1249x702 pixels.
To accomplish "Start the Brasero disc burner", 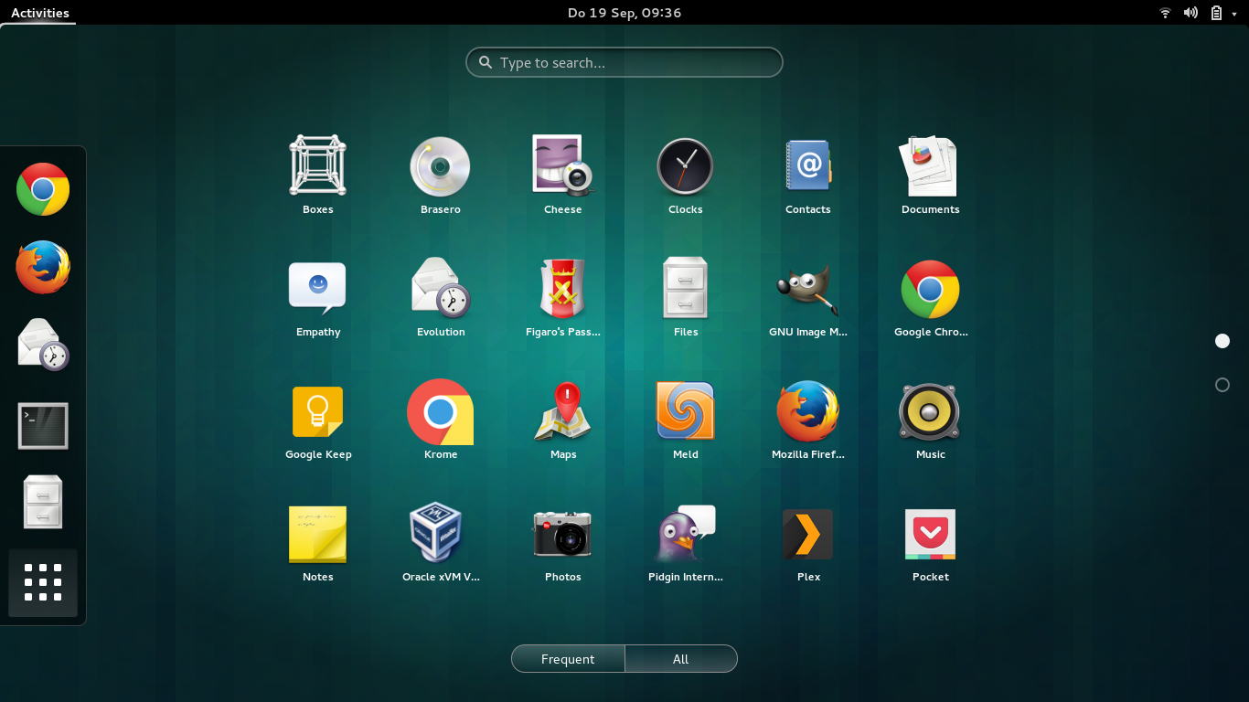I will coord(440,166).
